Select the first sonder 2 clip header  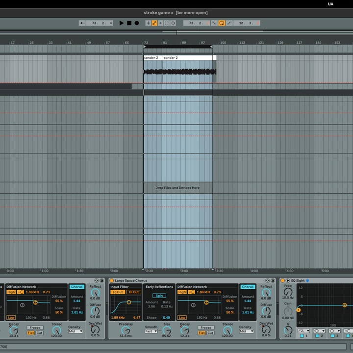pos(152,58)
